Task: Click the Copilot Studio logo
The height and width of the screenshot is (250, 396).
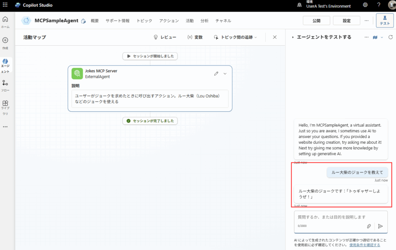Action: point(18,5)
